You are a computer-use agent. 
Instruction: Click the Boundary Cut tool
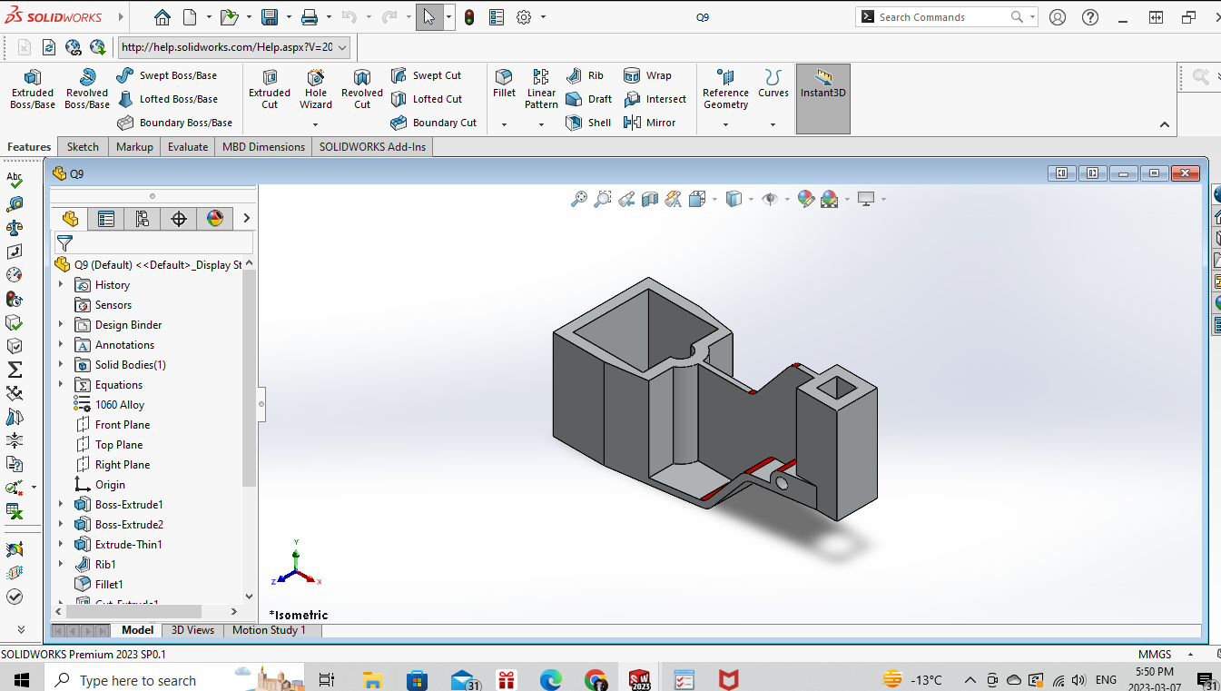tap(435, 123)
